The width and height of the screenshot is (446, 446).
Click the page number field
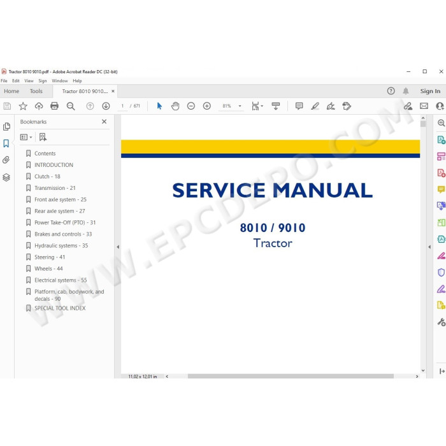[122, 106]
